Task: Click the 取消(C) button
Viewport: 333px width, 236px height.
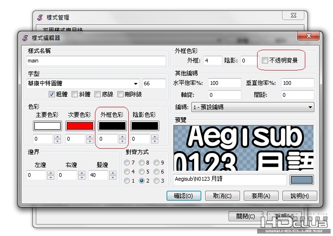Action: (x=222, y=195)
